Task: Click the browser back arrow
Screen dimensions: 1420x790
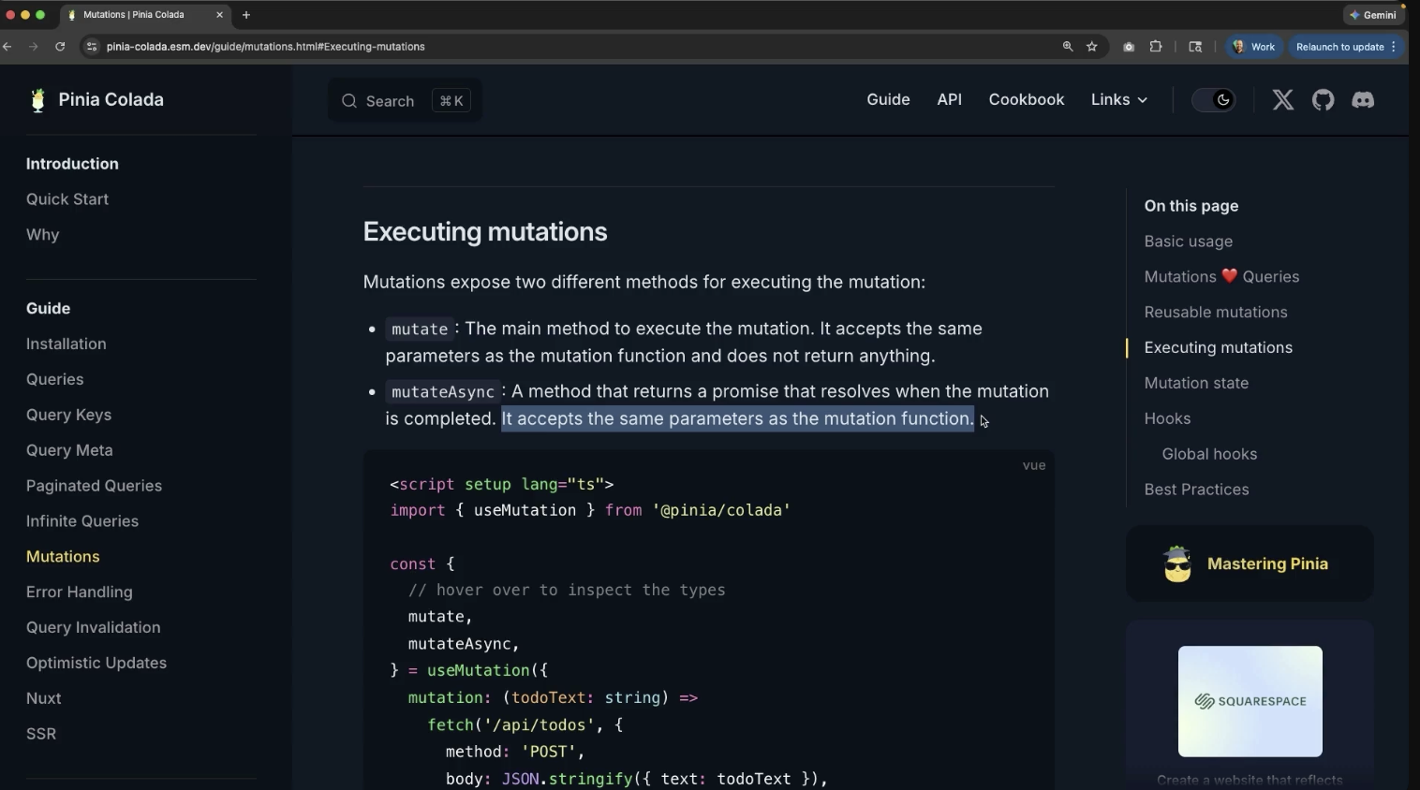Action: [x=7, y=47]
